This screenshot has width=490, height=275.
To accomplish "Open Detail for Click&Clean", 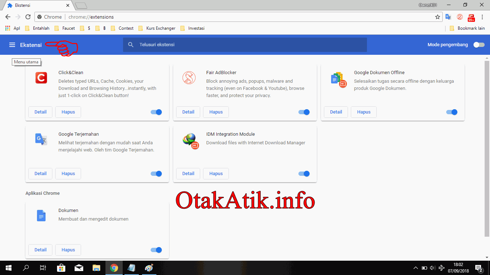I will tap(41, 112).
